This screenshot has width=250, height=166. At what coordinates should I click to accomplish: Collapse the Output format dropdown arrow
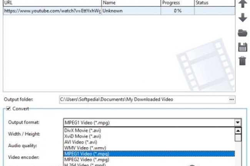point(238,123)
